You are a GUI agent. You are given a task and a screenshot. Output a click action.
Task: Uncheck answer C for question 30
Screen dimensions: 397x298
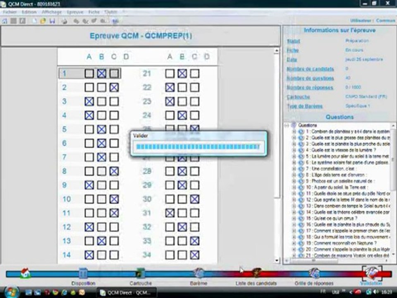tap(194, 199)
